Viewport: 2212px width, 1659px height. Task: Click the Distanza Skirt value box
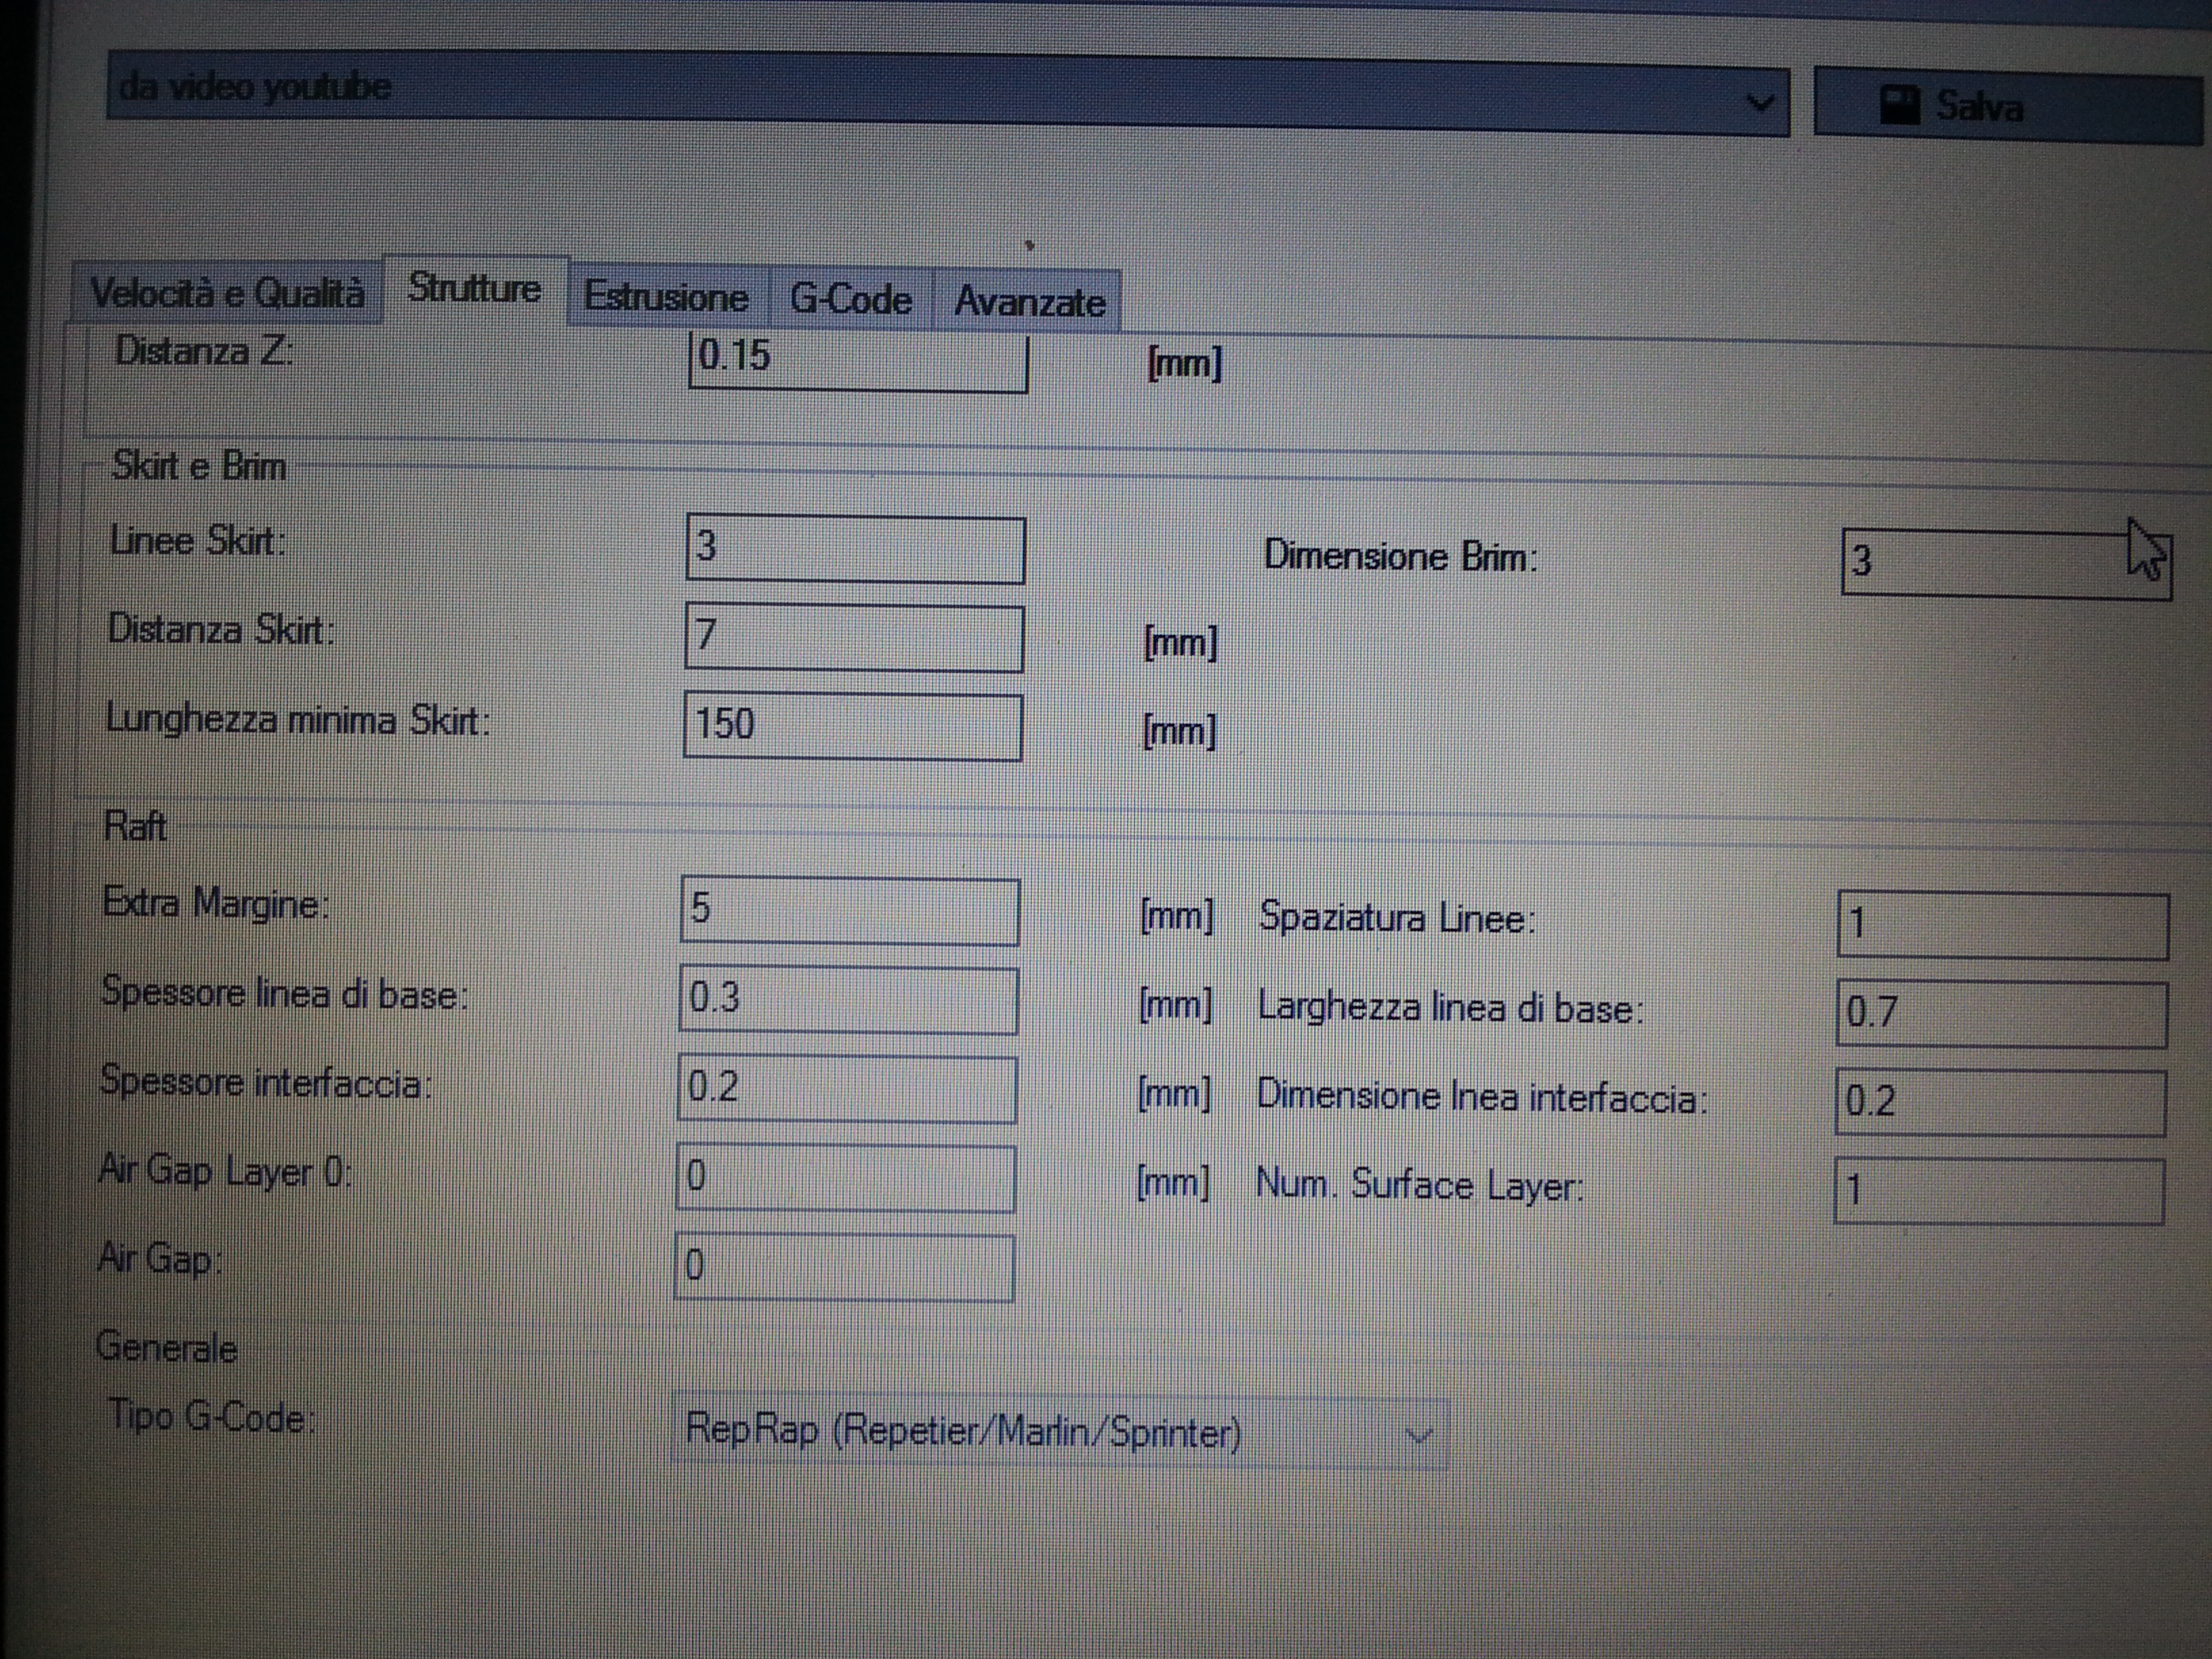coord(854,638)
